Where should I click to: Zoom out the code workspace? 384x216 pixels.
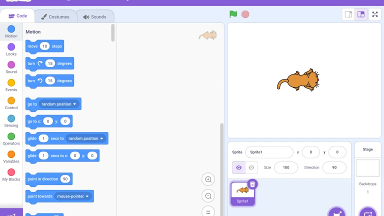pos(208,196)
